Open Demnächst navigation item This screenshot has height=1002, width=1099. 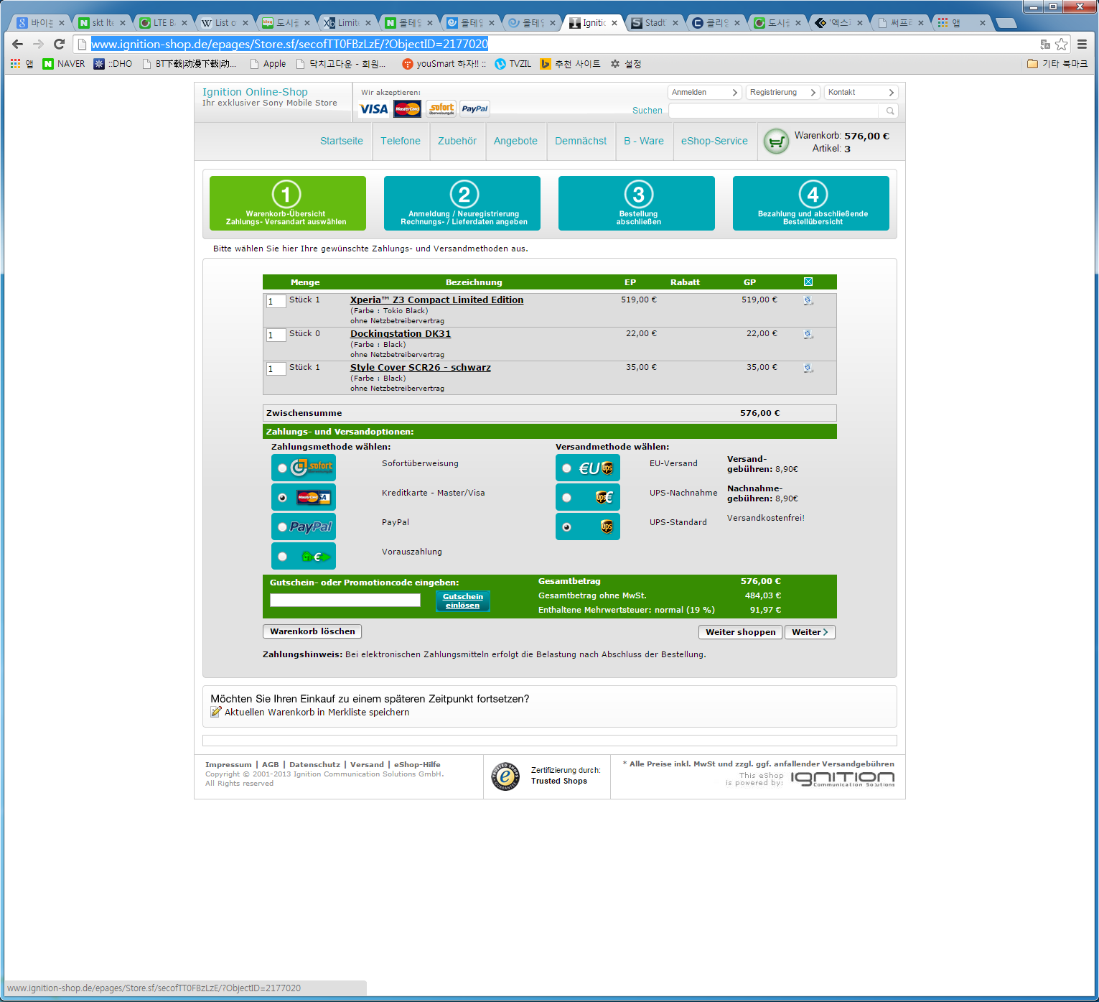pos(581,142)
